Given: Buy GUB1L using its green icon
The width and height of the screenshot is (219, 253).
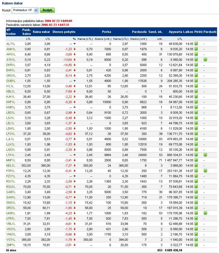Looking at the screenshot, I should (196, 81).
